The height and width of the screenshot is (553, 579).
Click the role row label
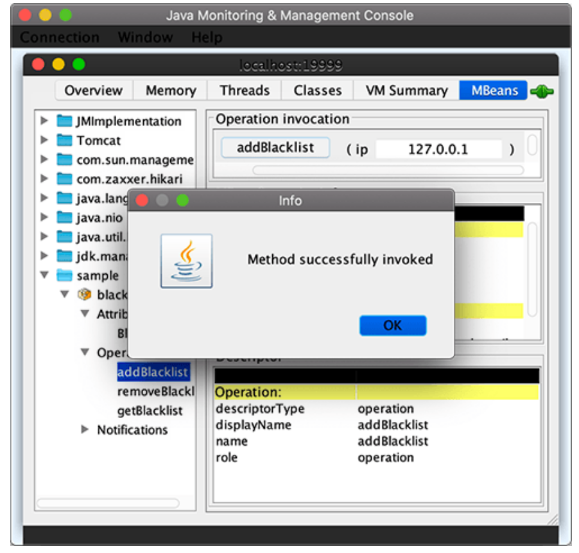[227, 458]
